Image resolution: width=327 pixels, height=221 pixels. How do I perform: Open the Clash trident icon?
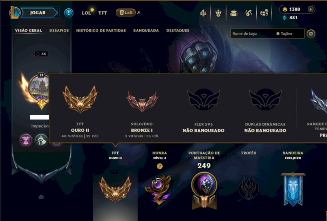click(203, 13)
